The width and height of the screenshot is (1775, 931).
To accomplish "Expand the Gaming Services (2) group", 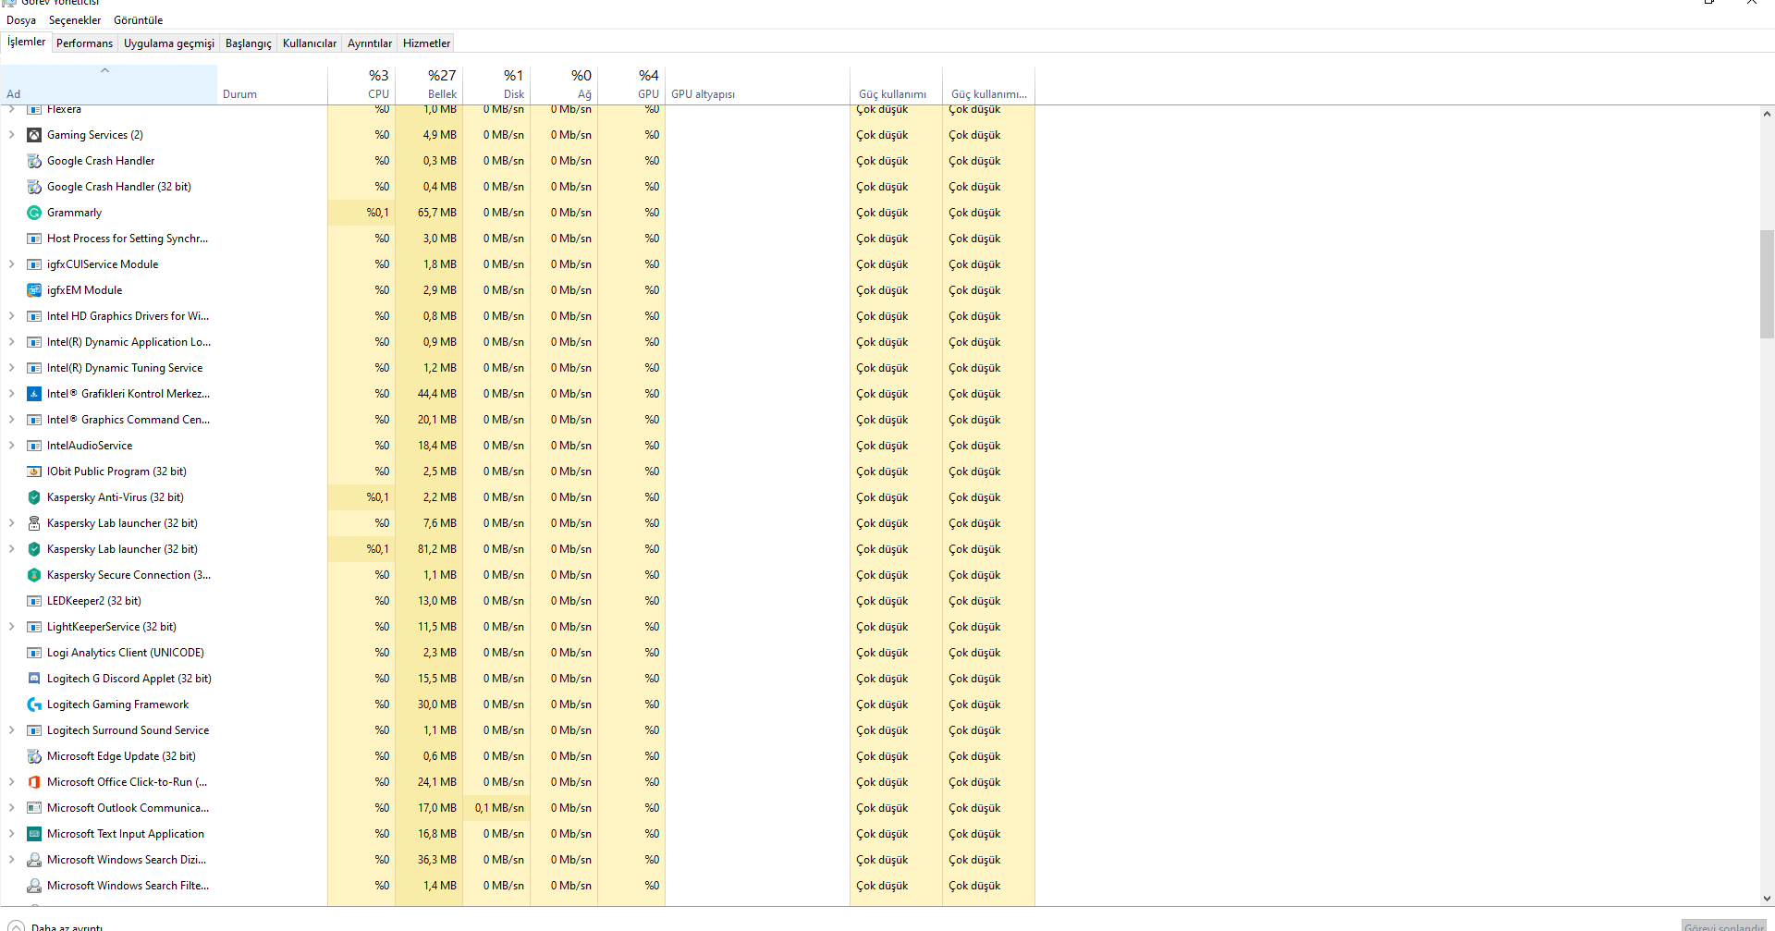I will click(x=11, y=135).
